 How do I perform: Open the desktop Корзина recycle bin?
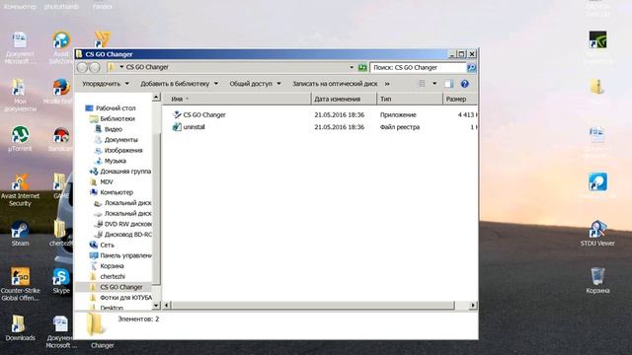point(597,280)
